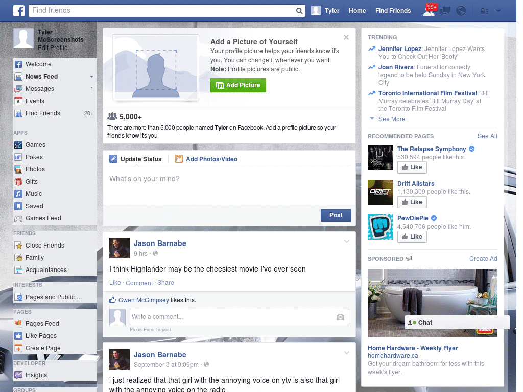This screenshot has width=523, height=392.
Task: Click the Acquaintances list icon
Action: click(18, 270)
